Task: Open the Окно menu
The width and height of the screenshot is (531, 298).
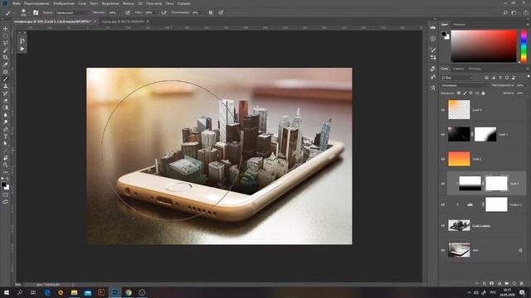Action: pyautogui.click(x=169, y=3)
